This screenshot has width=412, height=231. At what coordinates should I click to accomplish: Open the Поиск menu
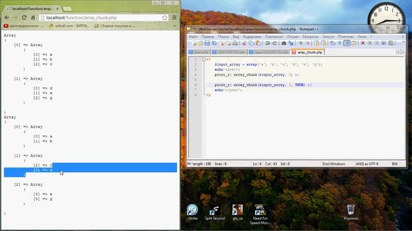point(223,37)
